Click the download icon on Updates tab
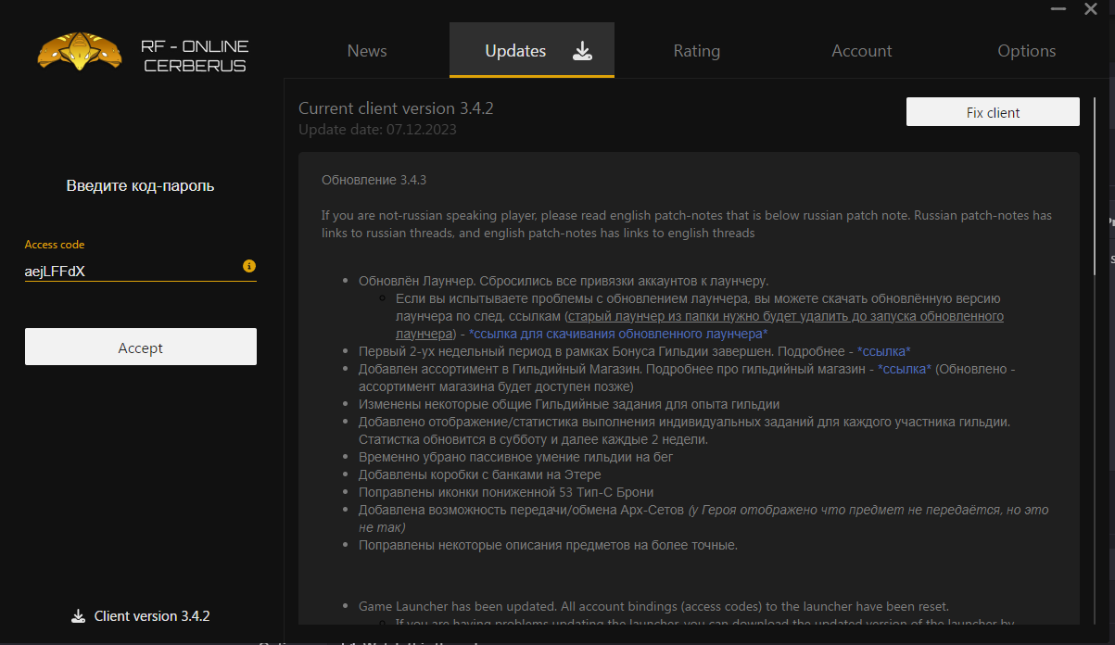 pos(582,51)
